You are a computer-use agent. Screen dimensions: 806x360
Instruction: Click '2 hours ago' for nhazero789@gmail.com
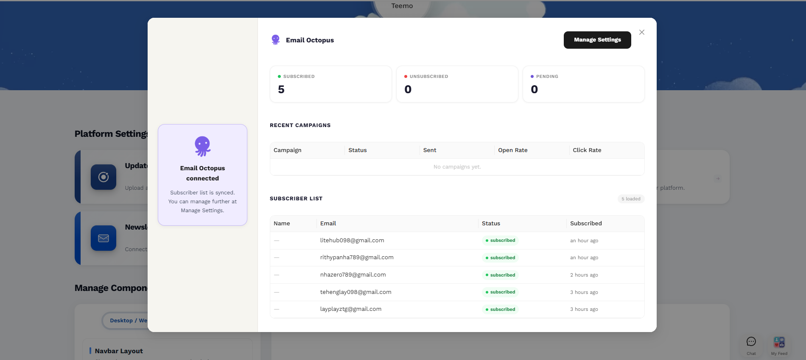[584, 275]
